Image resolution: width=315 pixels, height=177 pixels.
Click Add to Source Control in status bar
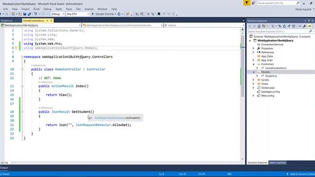tap(302, 174)
